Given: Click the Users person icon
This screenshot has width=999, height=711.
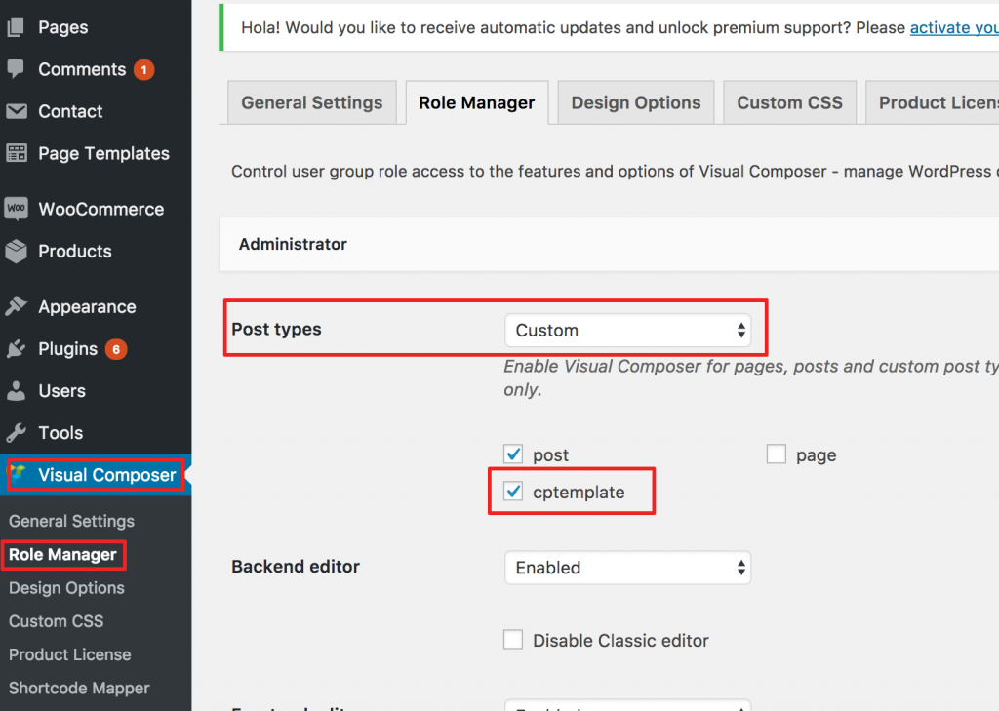Looking at the screenshot, I should pos(16,390).
